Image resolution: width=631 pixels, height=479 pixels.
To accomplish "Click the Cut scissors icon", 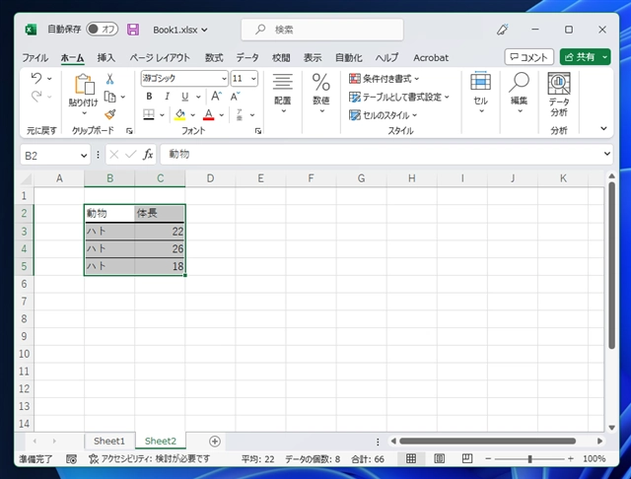I will pos(109,79).
